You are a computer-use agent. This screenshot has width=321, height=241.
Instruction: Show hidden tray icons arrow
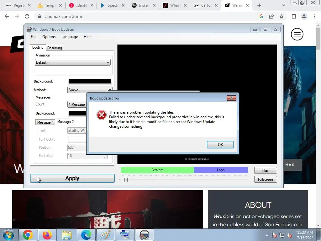(x=266, y=235)
